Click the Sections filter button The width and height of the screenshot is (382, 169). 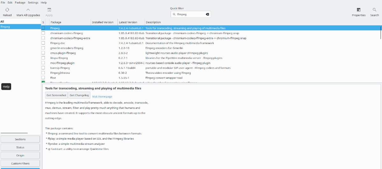point(20,139)
